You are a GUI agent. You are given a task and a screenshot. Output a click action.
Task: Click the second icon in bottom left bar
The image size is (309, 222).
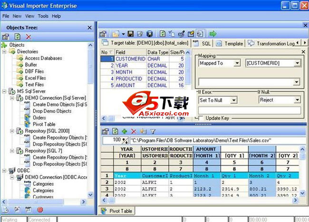click(x=17, y=210)
